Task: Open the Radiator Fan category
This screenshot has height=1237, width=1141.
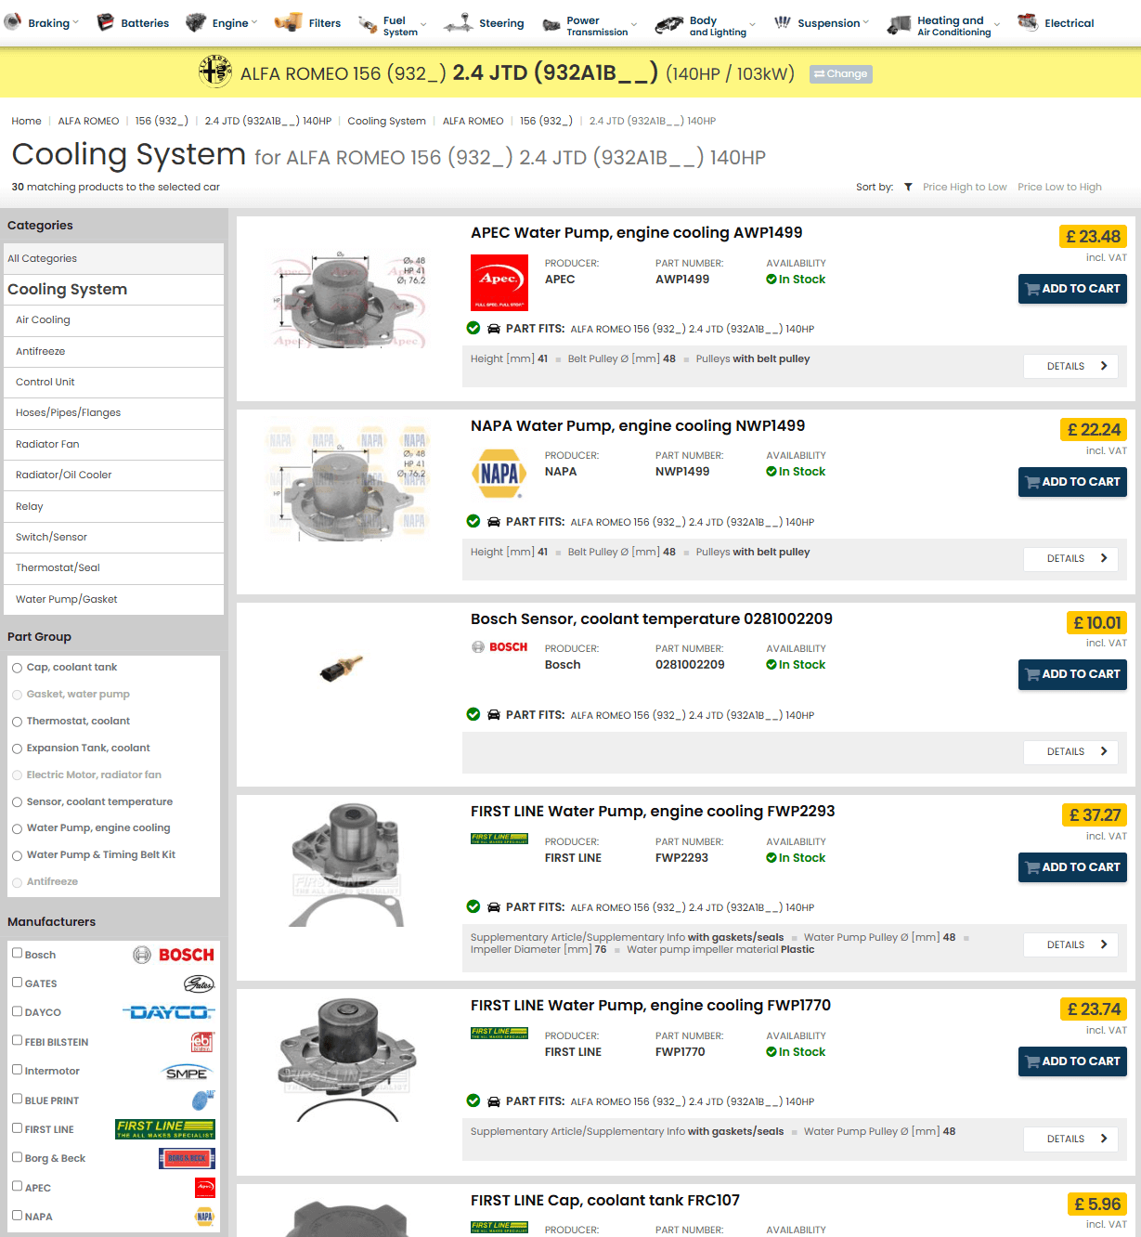Action: tap(114, 445)
